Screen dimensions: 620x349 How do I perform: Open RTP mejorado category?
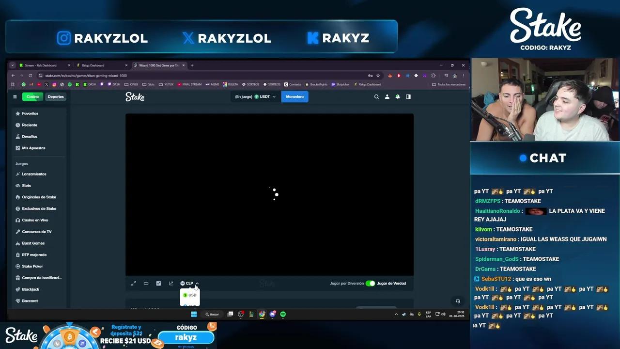click(39, 255)
